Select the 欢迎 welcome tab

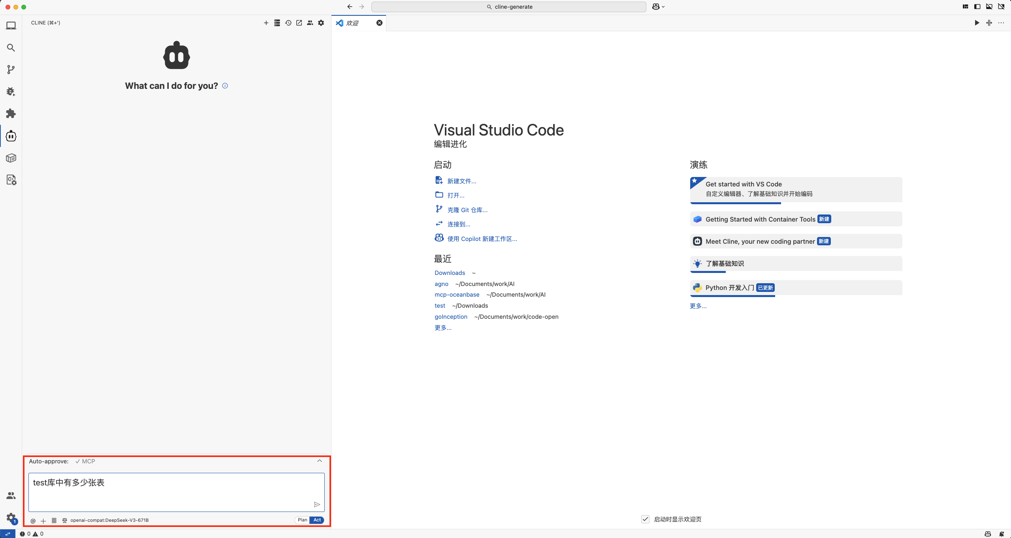[352, 23]
